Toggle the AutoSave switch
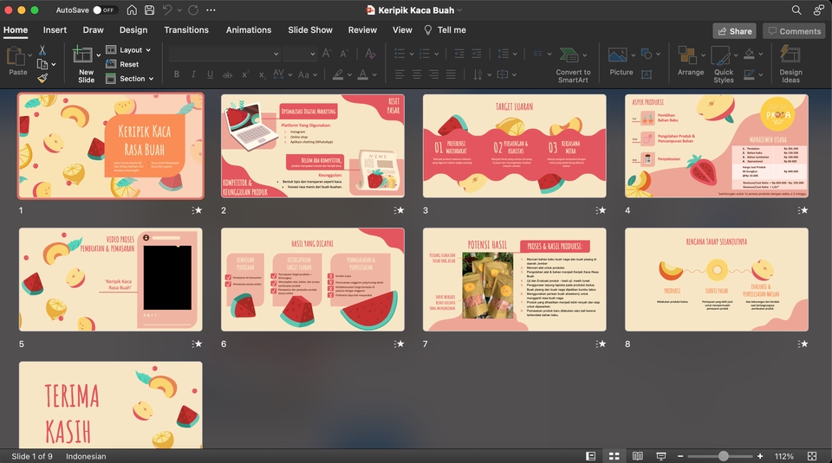 (104, 10)
